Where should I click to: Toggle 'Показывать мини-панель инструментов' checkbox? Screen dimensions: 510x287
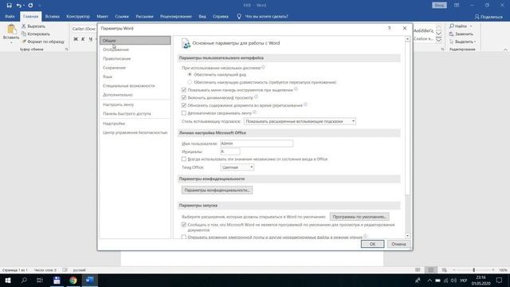click(x=184, y=90)
